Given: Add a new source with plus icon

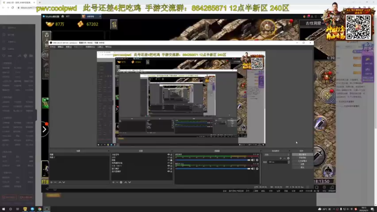Looking at the screenshot, I should (113, 182).
